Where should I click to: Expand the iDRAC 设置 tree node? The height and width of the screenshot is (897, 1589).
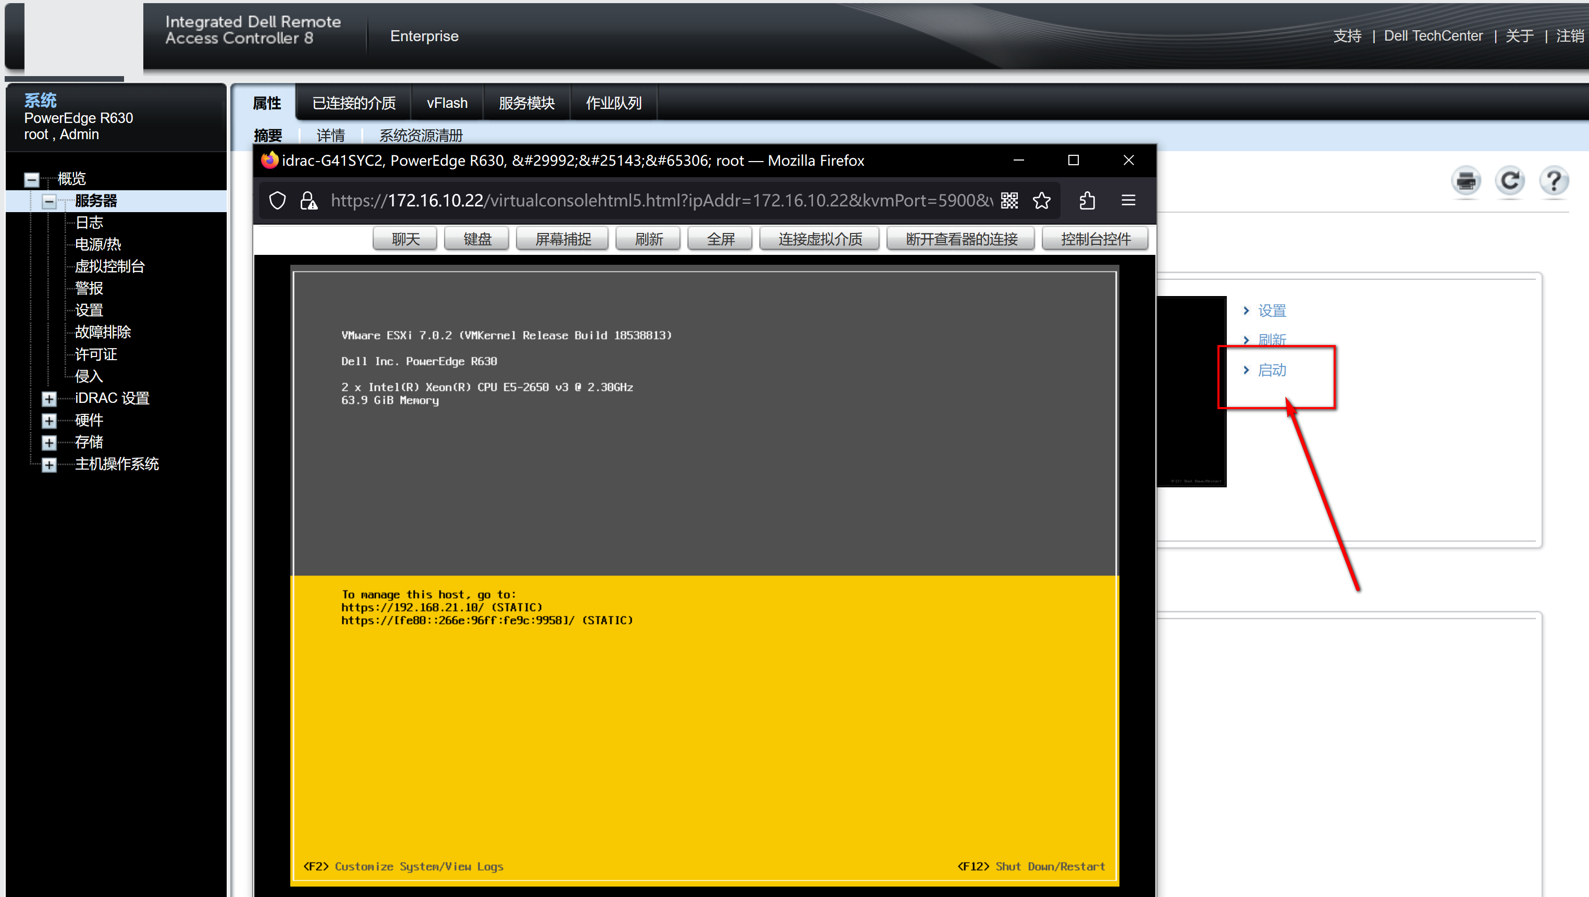click(x=49, y=399)
